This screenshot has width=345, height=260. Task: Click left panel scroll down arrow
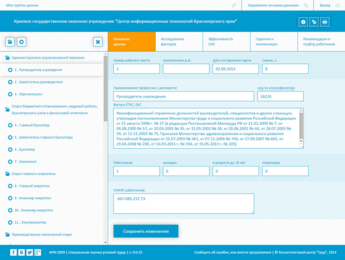click(105, 242)
